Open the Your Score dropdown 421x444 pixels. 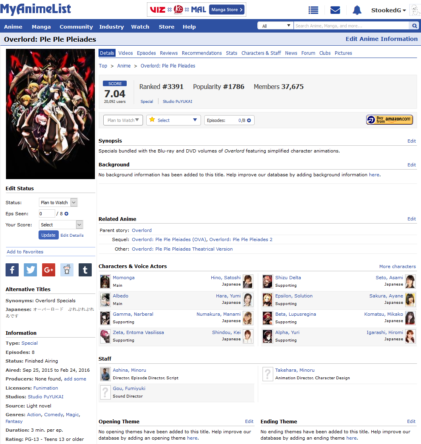(61, 225)
